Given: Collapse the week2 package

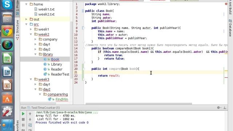Looking at the screenshot, I should (31, 34).
